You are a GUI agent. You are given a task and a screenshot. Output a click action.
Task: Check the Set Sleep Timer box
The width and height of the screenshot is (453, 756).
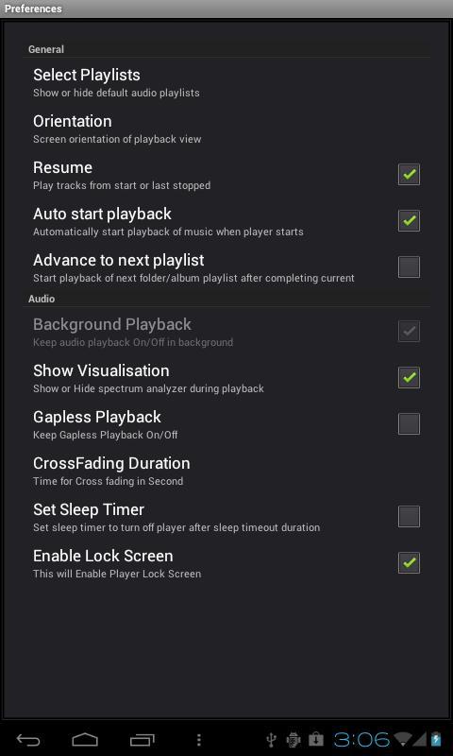pyautogui.click(x=409, y=516)
